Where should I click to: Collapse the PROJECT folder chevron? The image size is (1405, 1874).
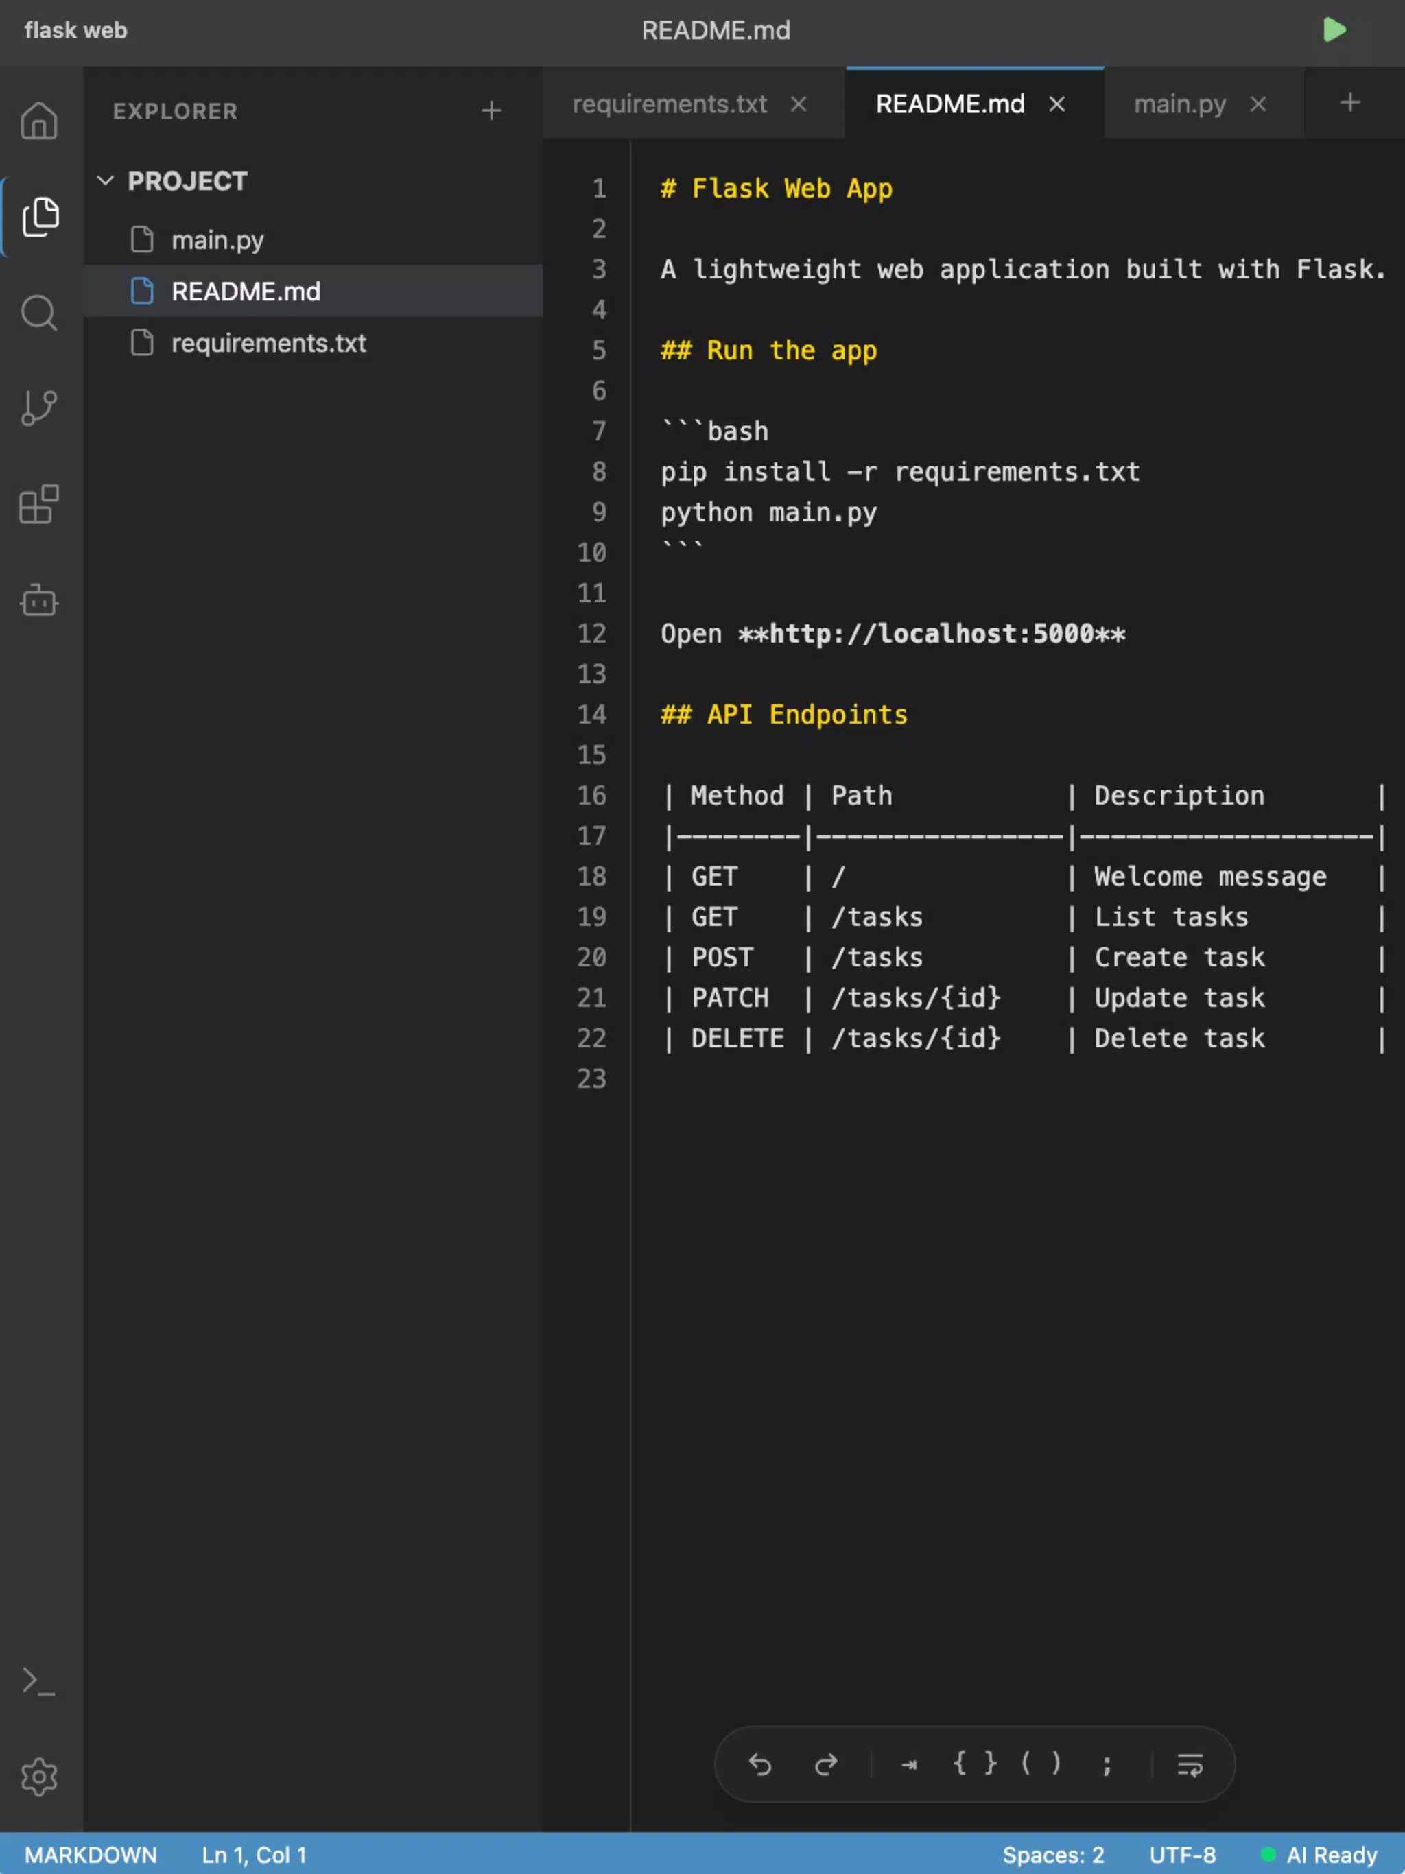click(x=105, y=180)
